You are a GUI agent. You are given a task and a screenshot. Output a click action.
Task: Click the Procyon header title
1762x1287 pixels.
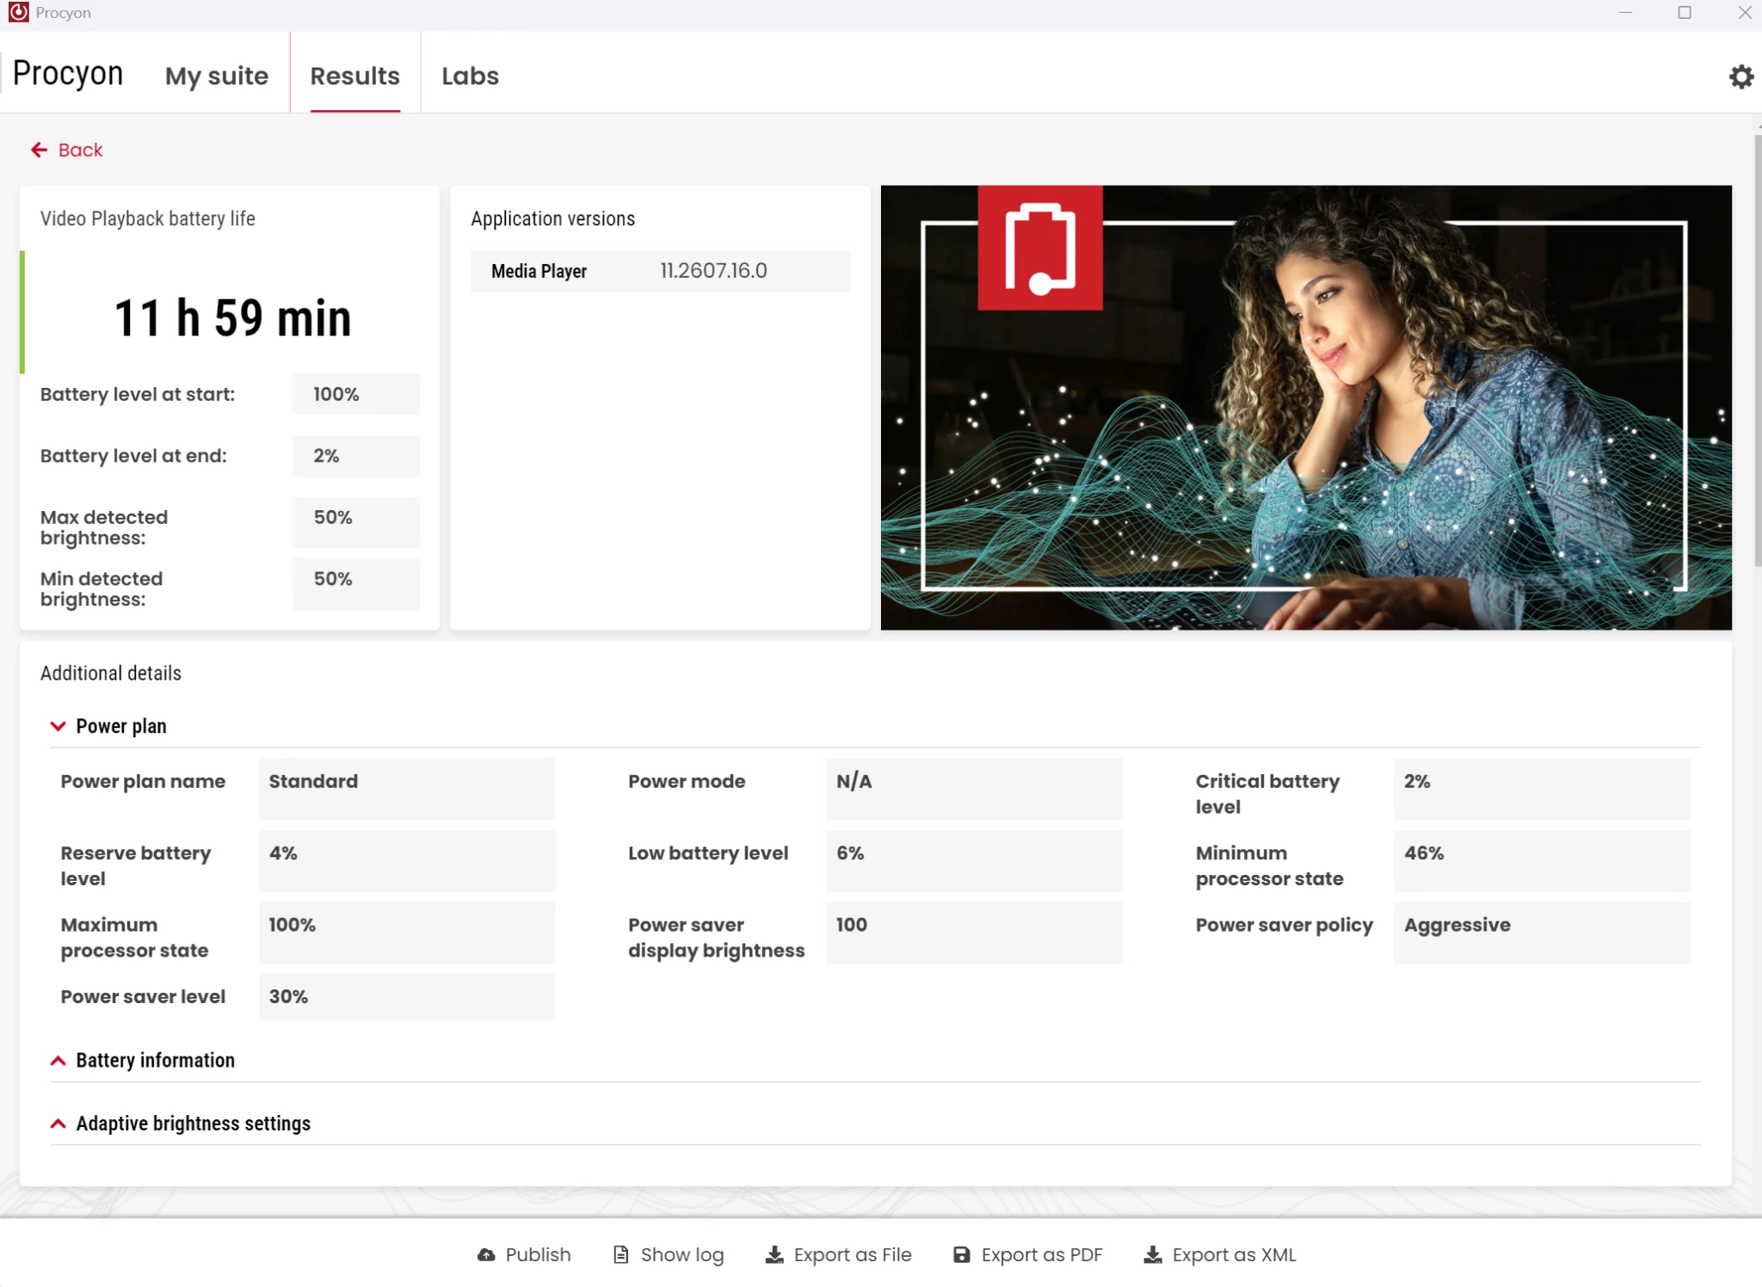click(x=68, y=74)
